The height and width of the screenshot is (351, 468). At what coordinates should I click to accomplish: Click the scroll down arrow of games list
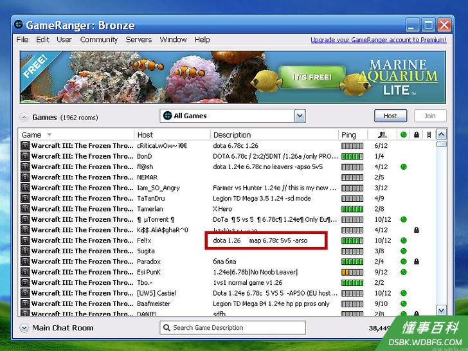click(x=442, y=310)
